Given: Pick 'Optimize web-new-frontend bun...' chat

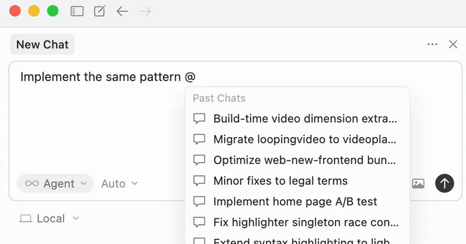Looking at the screenshot, I should pyautogui.click(x=297, y=160).
